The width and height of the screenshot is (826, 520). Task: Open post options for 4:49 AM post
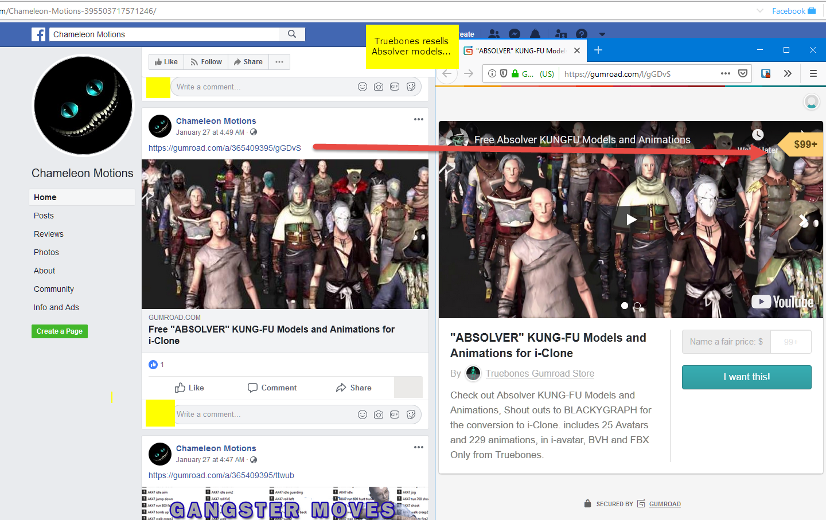click(419, 119)
